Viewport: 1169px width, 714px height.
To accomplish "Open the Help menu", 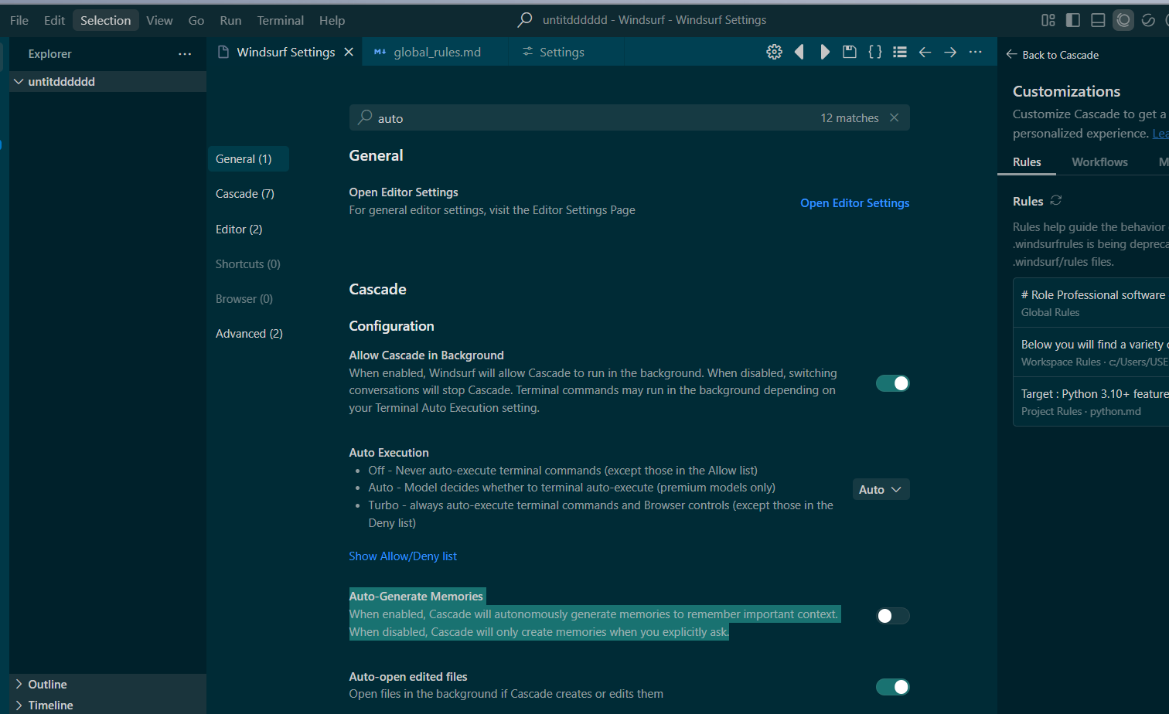I will point(332,20).
